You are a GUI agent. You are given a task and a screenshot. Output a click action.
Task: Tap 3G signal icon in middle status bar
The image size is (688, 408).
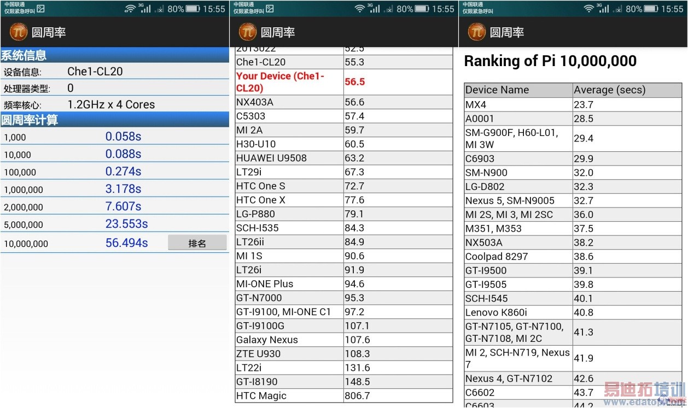pos(374,8)
